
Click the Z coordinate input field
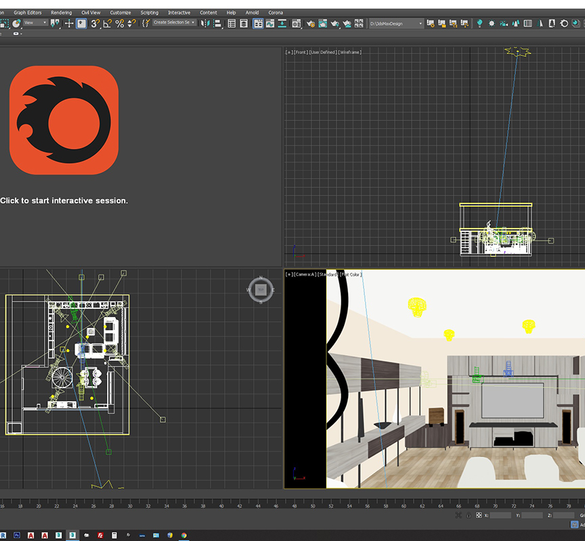[x=564, y=515]
